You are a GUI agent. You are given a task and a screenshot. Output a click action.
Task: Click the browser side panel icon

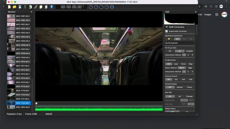(x=216, y=6)
